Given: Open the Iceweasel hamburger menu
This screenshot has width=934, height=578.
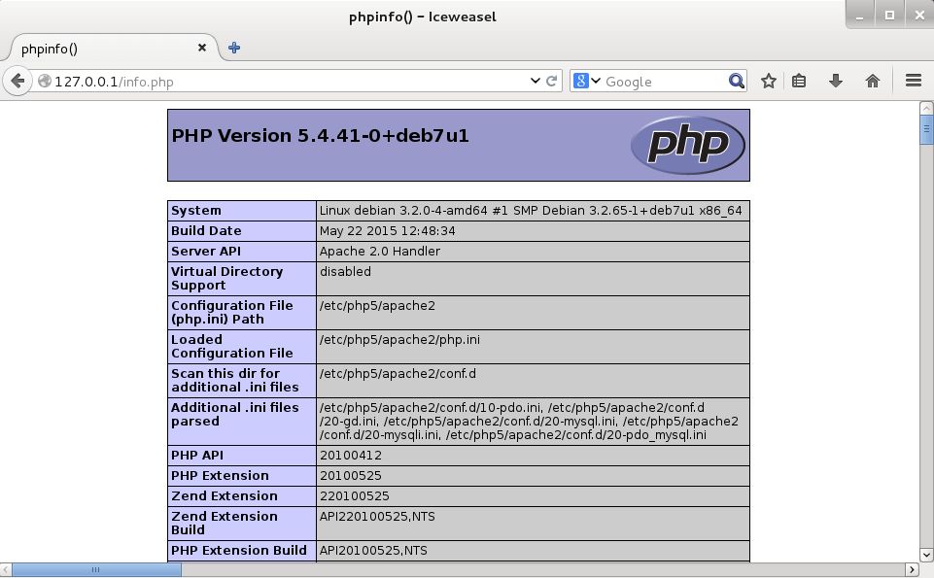Looking at the screenshot, I should coord(913,82).
